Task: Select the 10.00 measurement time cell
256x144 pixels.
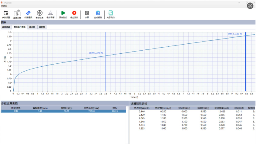Action: click(66, 111)
